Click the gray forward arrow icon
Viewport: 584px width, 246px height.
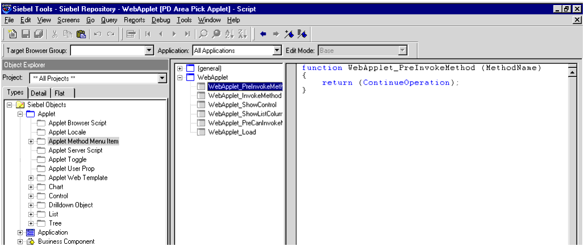pos(276,34)
